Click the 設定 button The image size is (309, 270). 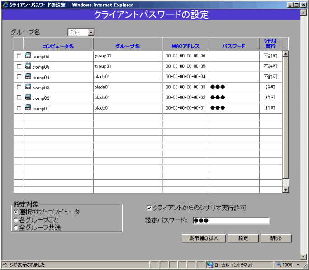(x=243, y=238)
